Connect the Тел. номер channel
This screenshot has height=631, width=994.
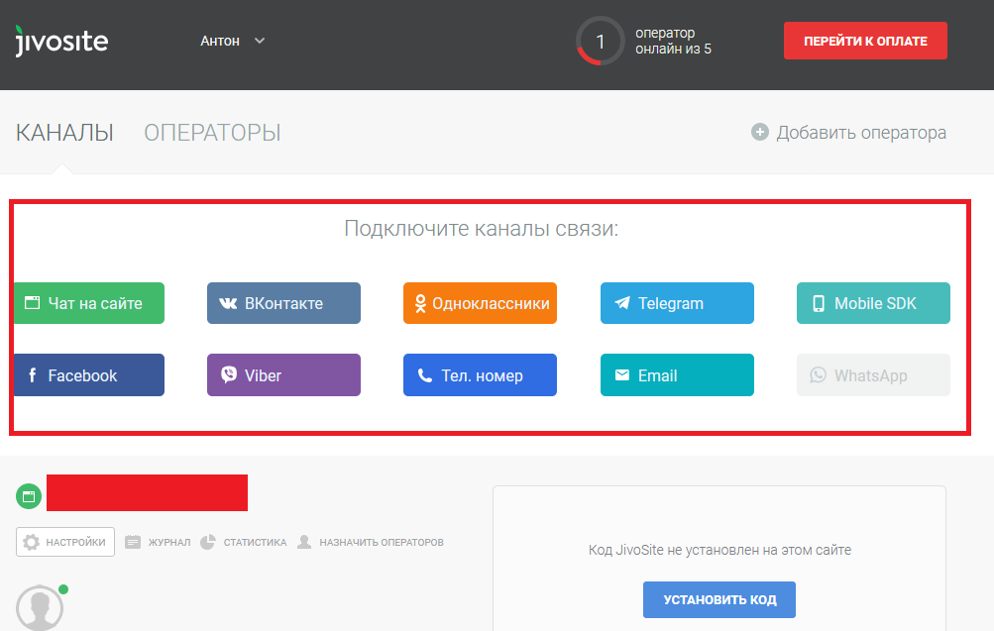click(x=480, y=375)
